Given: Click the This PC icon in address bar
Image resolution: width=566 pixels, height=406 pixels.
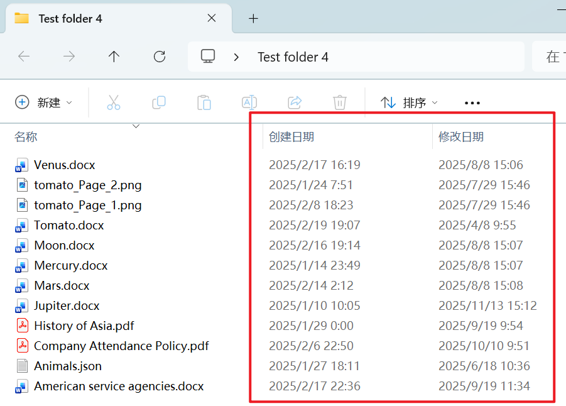Looking at the screenshot, I should pyautogui.click(x=207, y=56).
